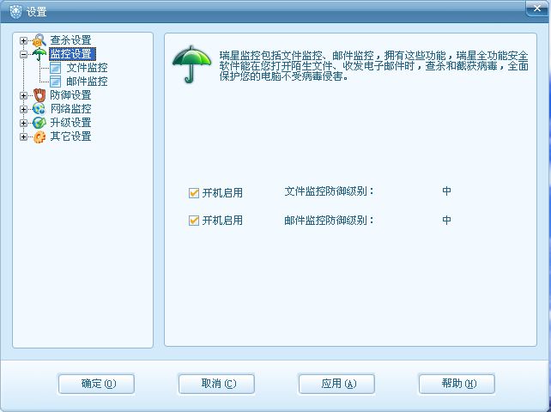Click the magnifier icon beside 查杀设置
This screenshot has width=551, height=412.
(x=39, y=40)
